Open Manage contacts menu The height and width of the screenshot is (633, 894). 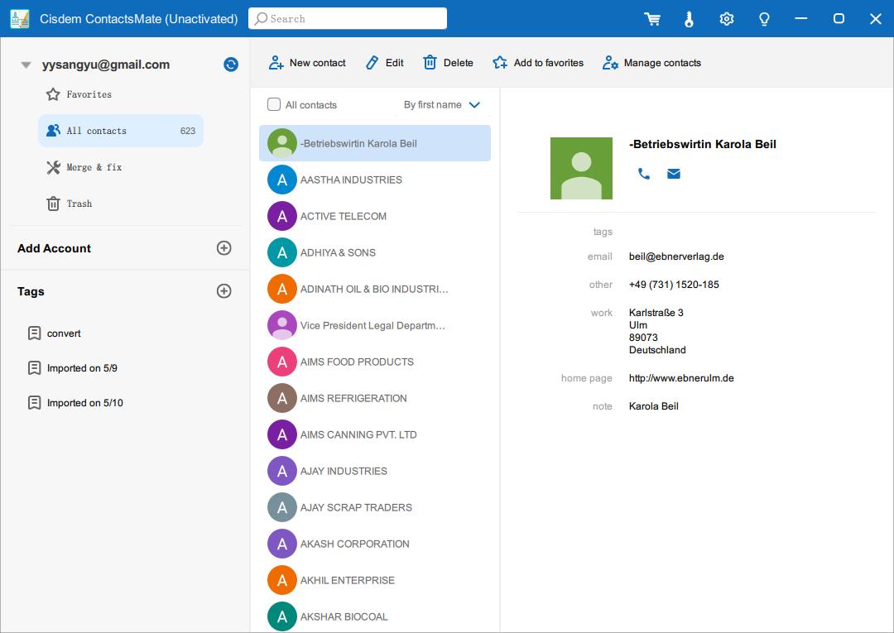click(x=651, y=63)
